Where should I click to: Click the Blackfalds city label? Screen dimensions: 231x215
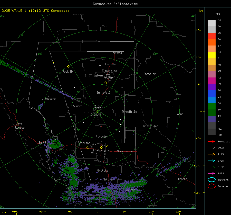tap(109, 71)
